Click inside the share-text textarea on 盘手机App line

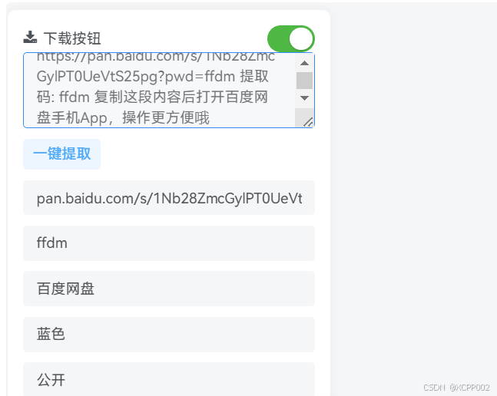pos(123,117)
